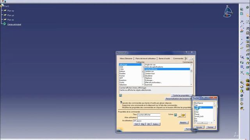The width and height of the screenshot is (250, 140).
Task: Select the Plane reference element tool
Action: (242, 48)
